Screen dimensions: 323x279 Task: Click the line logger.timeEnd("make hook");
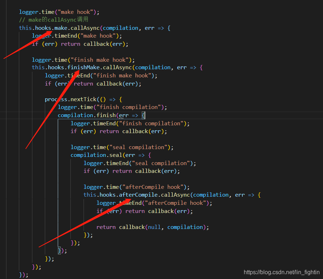click(77, 36)
